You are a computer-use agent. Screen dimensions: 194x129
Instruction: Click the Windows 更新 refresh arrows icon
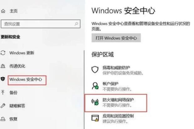pyautogui.click(x=3, y=53)
